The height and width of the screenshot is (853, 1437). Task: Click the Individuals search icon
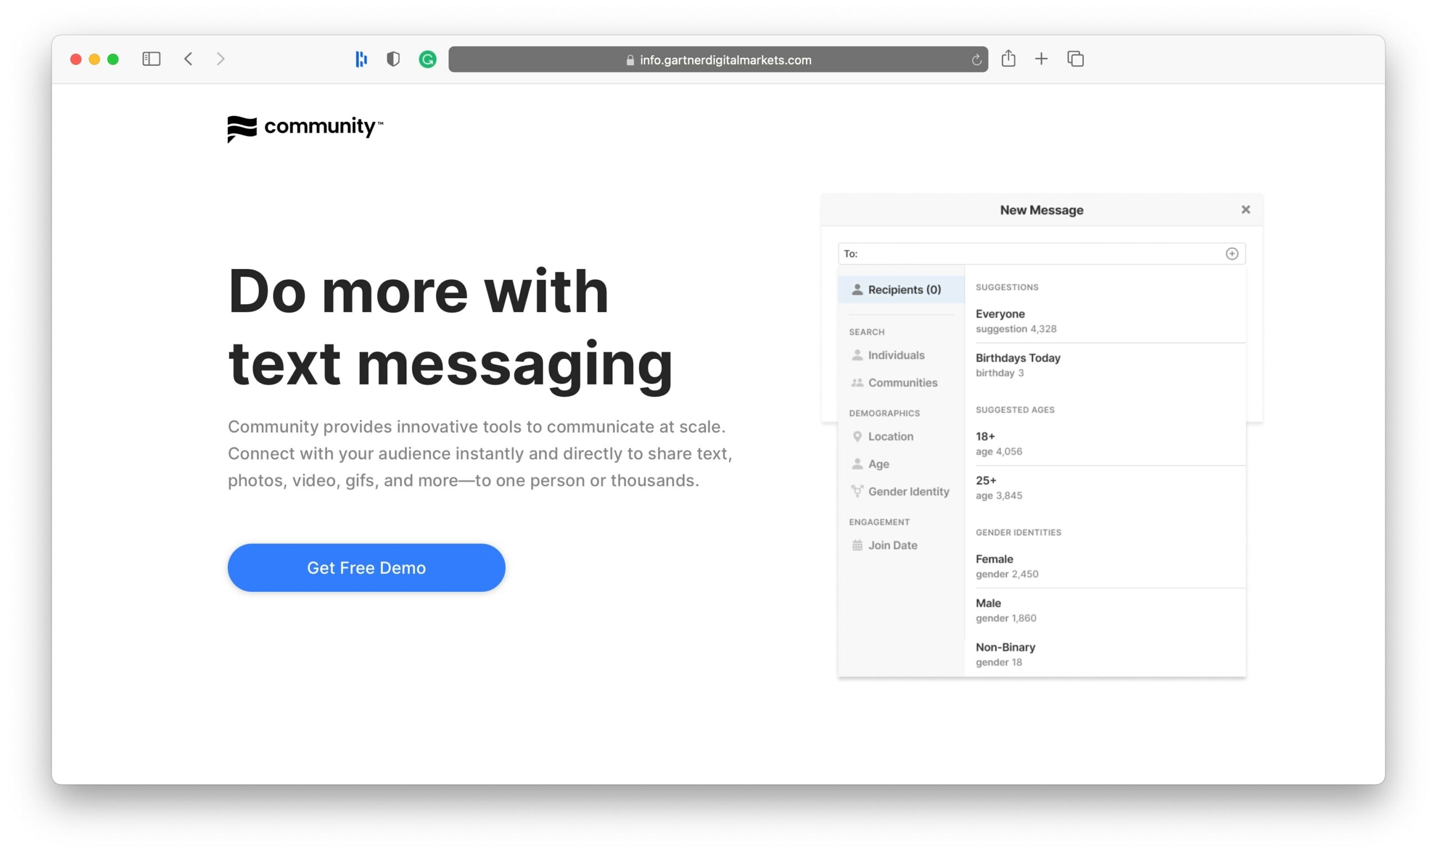coord(857,354)
